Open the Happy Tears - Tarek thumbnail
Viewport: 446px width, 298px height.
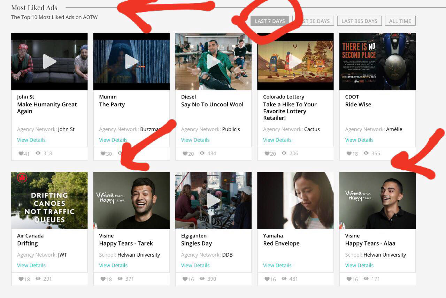point(131,200)
